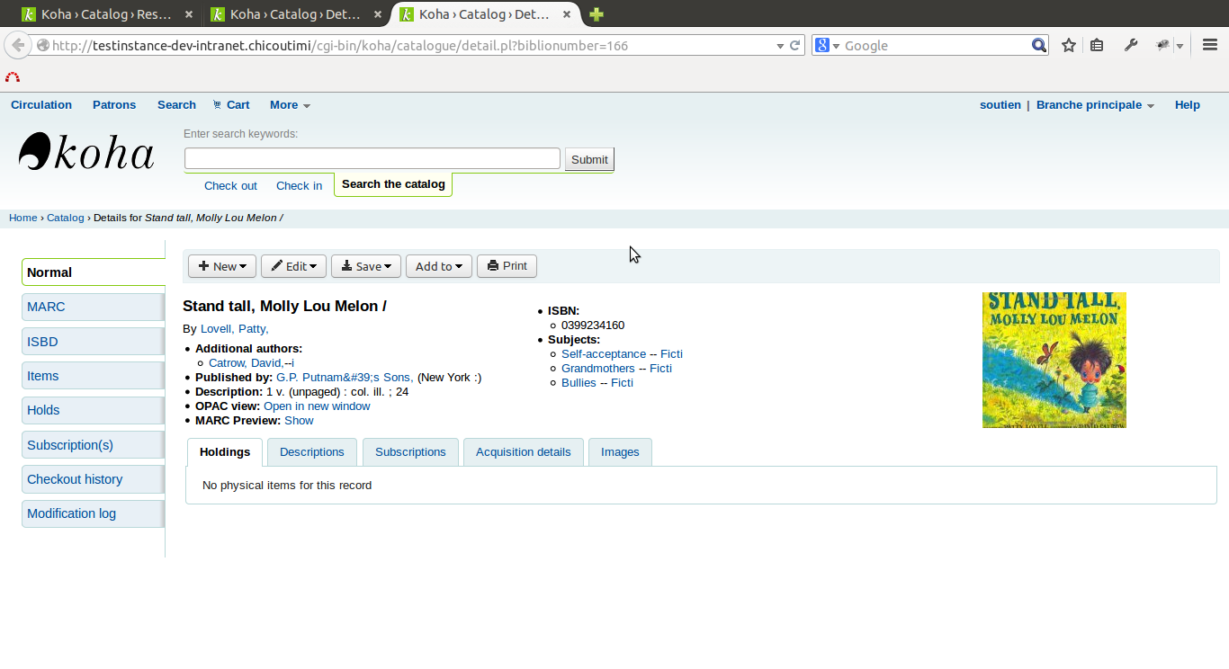Image resolution: width=1229 pixels, height=669 pixels.
Task: Expand the More menu in top navigation
Action: (x=290, y=105)
